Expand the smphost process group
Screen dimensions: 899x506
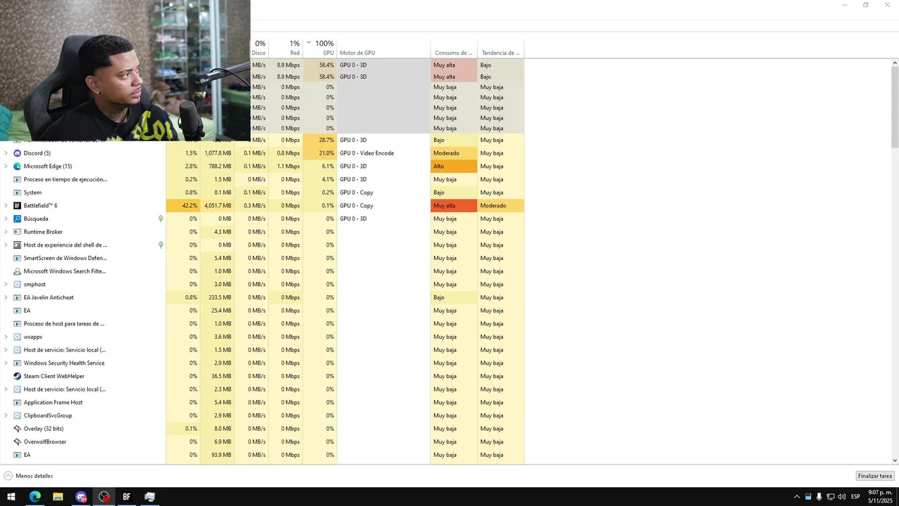6,285
